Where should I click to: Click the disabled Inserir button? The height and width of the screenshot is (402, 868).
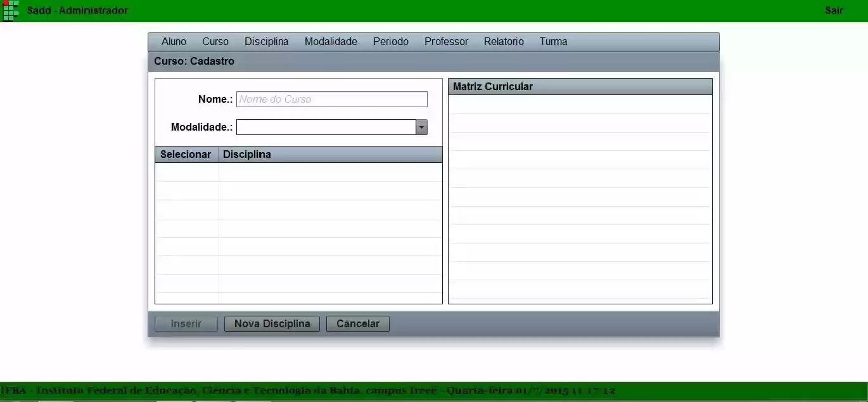pos(186,323)
